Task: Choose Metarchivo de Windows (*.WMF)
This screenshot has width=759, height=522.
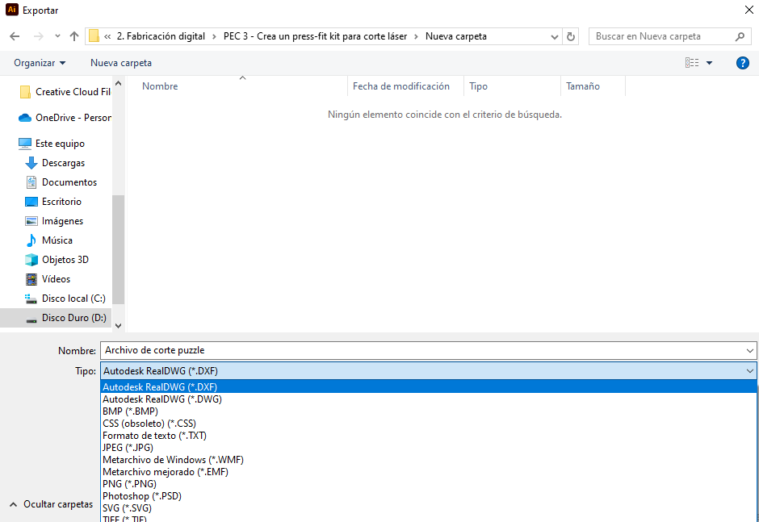Action: 429,460
